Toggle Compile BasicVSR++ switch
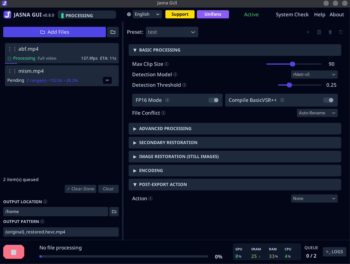 pyautogui.click(x=328, y=100)
